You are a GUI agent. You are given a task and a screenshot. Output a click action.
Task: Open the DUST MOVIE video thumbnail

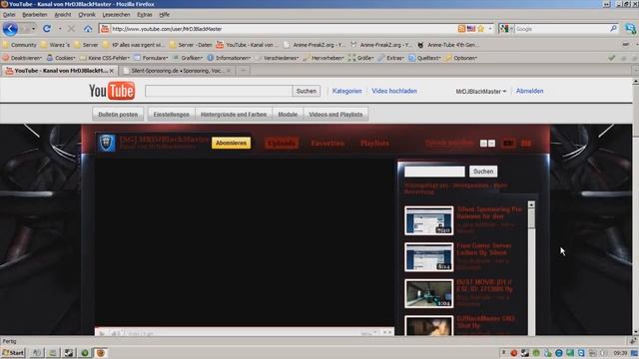tap(428, 293)
